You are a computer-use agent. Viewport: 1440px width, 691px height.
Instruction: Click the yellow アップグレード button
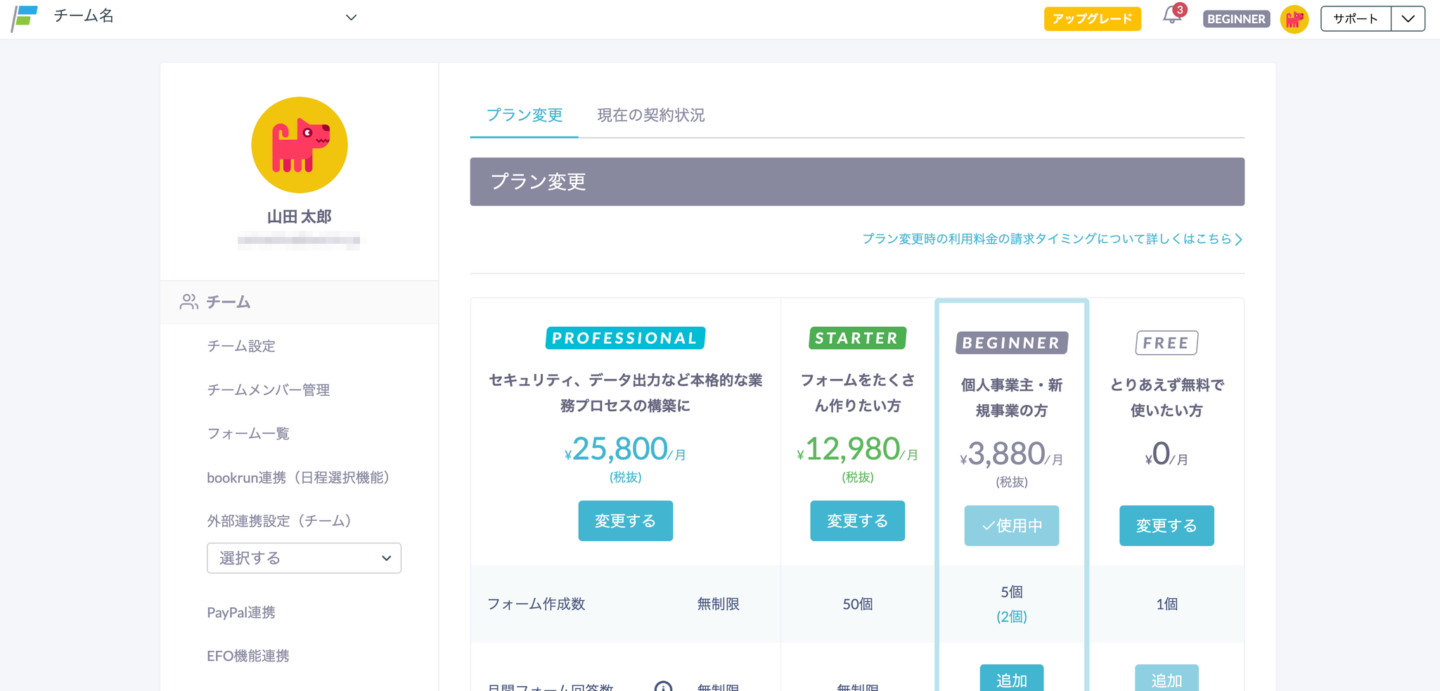coord(1092,19)
